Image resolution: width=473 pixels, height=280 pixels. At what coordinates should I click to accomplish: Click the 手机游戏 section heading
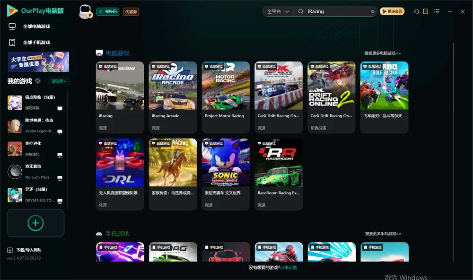pyautogui.click(x=117, y=234)
